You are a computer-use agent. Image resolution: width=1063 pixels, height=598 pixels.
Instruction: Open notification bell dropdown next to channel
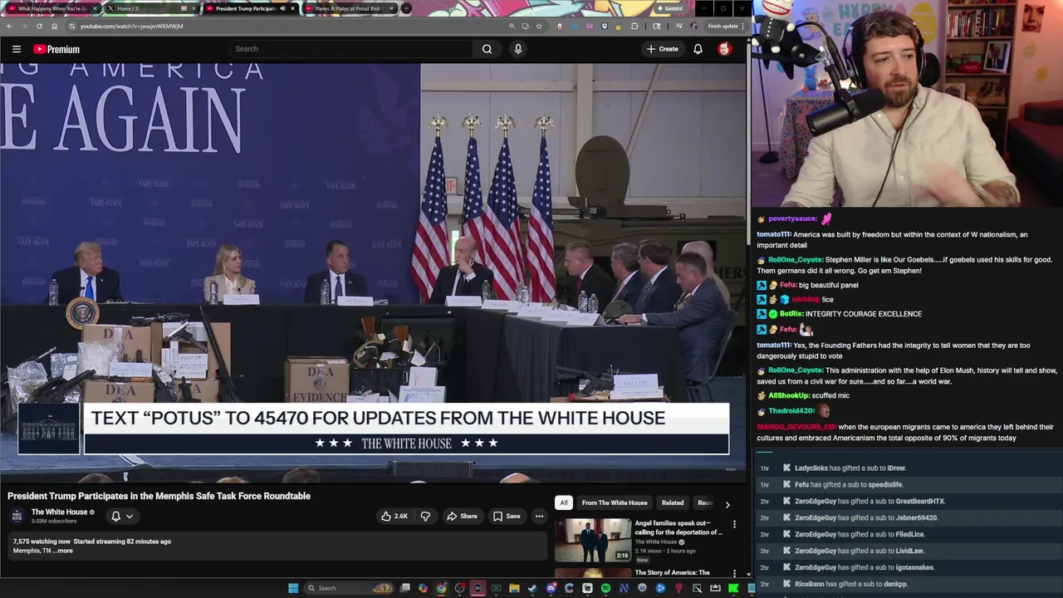[x=121, y=516]
